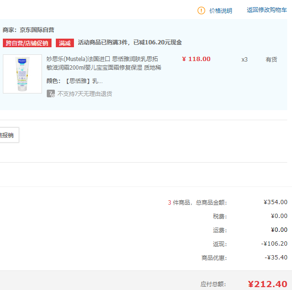The width and height of the screenshot is (292, 290).
Task: Click the 应付总额 label
Action: 213,284
